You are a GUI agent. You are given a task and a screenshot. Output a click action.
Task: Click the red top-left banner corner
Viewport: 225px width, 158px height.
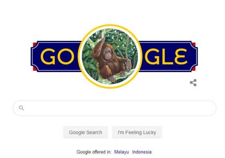pyautogui.click(x=34, y=44)
